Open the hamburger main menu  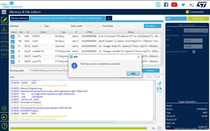[x=4, y=12]
